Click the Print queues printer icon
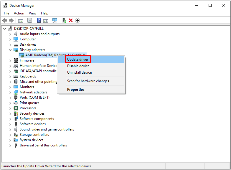The image size is (231, 170). [x=16, y=103]
